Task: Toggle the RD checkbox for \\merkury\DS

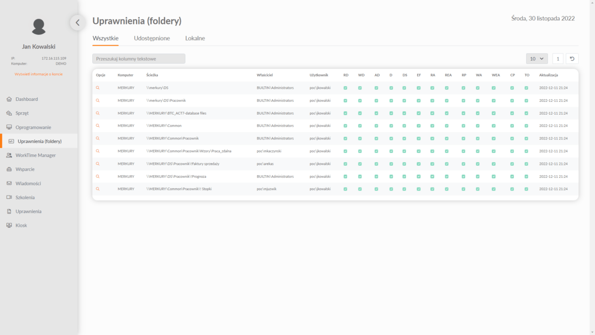Action: (345, 87)
